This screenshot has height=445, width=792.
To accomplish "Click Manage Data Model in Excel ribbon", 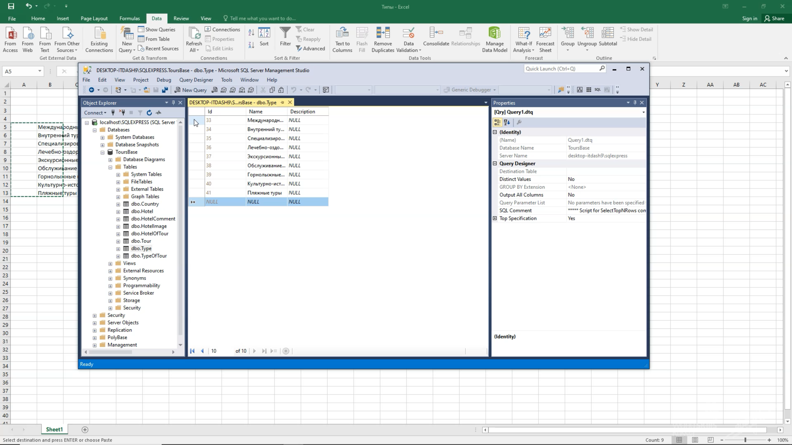I will pyautogui.click(x=495, y=40).
